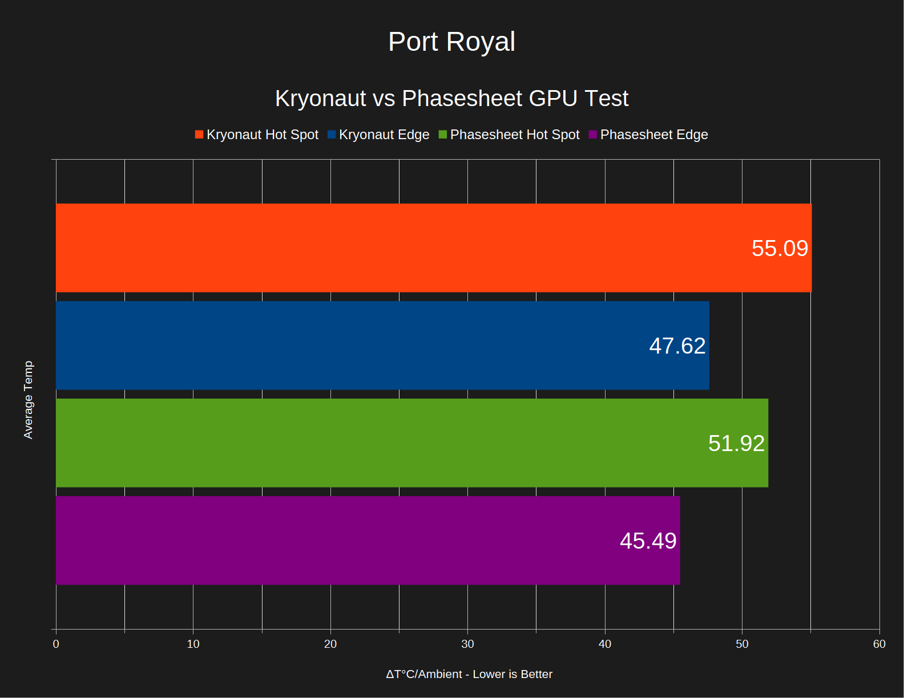This screenshot has width=904, height=698.
Task: Click the orange bar valued 55.09
Action: click(434, 248)
